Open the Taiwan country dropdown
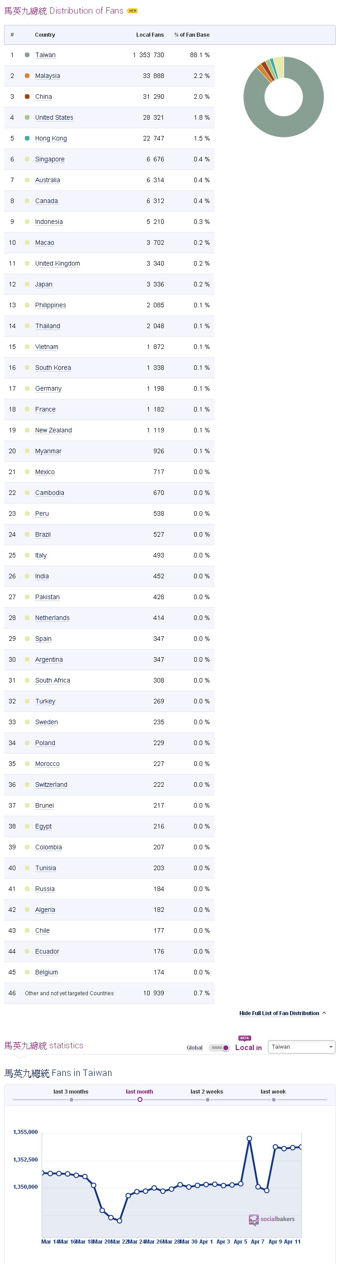 click(301, 1046)
